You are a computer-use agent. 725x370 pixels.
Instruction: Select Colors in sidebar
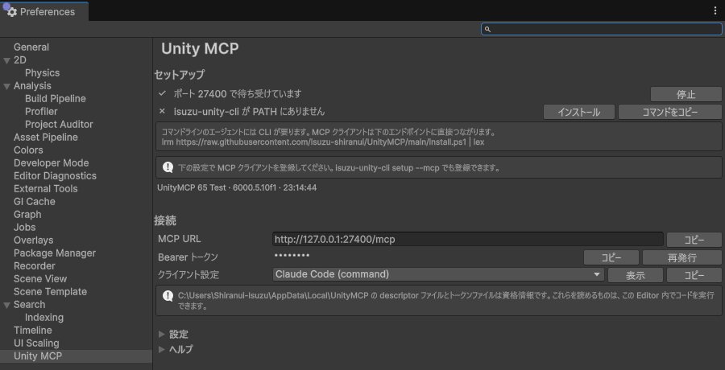pyautogui.click(x=28, y=150)
